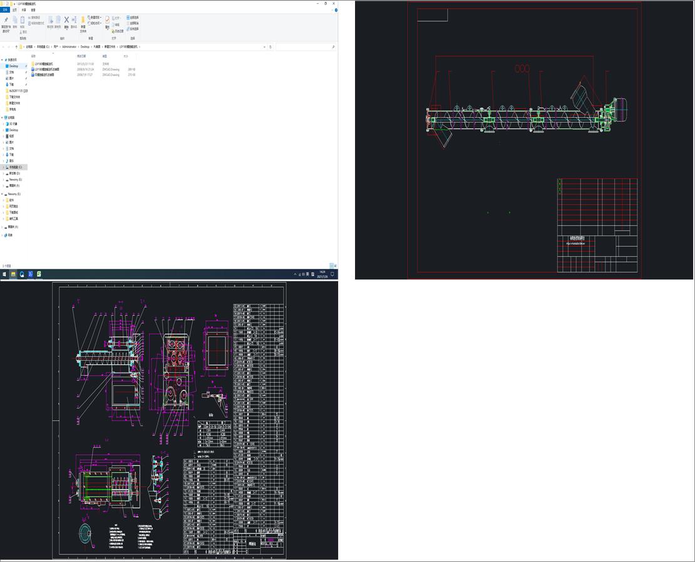The height and width of the screenshot is (562, 695).
Task: Click the Paste clipboard icon in ribbon
Action: click(x=22, y=21)
